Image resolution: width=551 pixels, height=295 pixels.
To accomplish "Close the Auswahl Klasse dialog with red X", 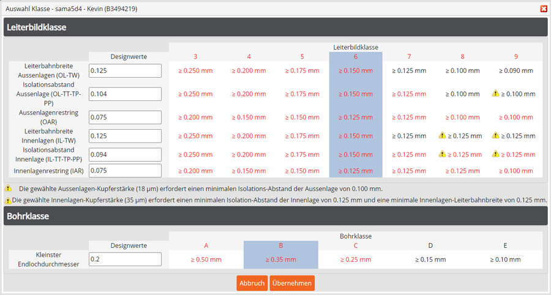I will pyautogui.click(x=543, y=9).
